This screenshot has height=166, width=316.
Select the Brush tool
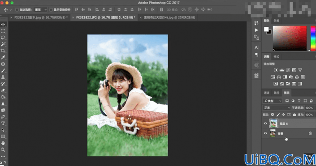point(3,71)
